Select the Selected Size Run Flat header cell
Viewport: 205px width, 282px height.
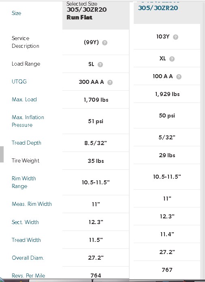click(96, 15)
